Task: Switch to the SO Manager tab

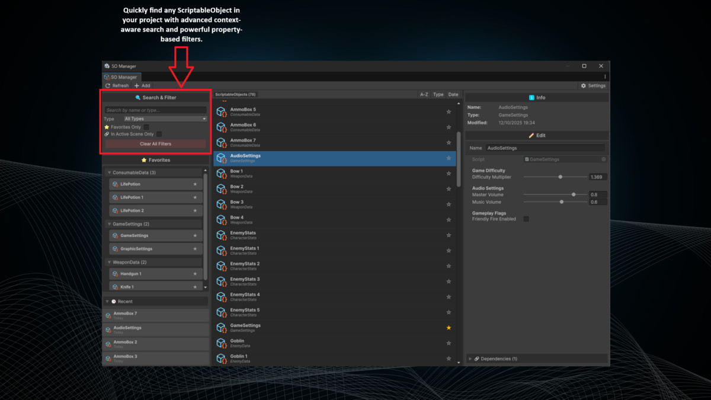Action: pyautogui.click(x=121, y=76)
